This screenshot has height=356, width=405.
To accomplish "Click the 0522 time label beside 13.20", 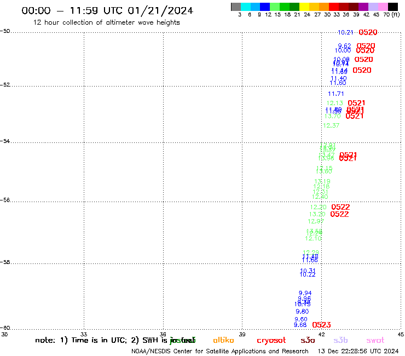I will click(339, 214).
